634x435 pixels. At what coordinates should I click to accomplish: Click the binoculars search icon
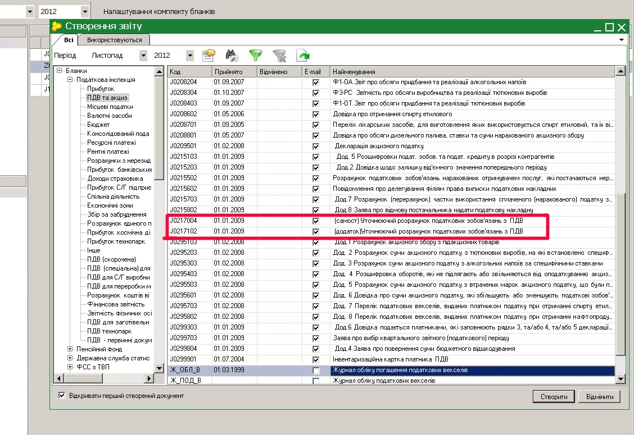tap(232, 55)
